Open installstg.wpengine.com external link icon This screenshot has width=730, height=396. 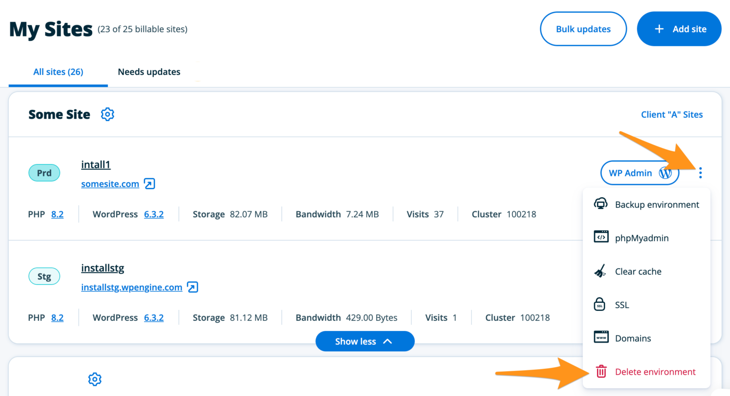tap(193, 287)
